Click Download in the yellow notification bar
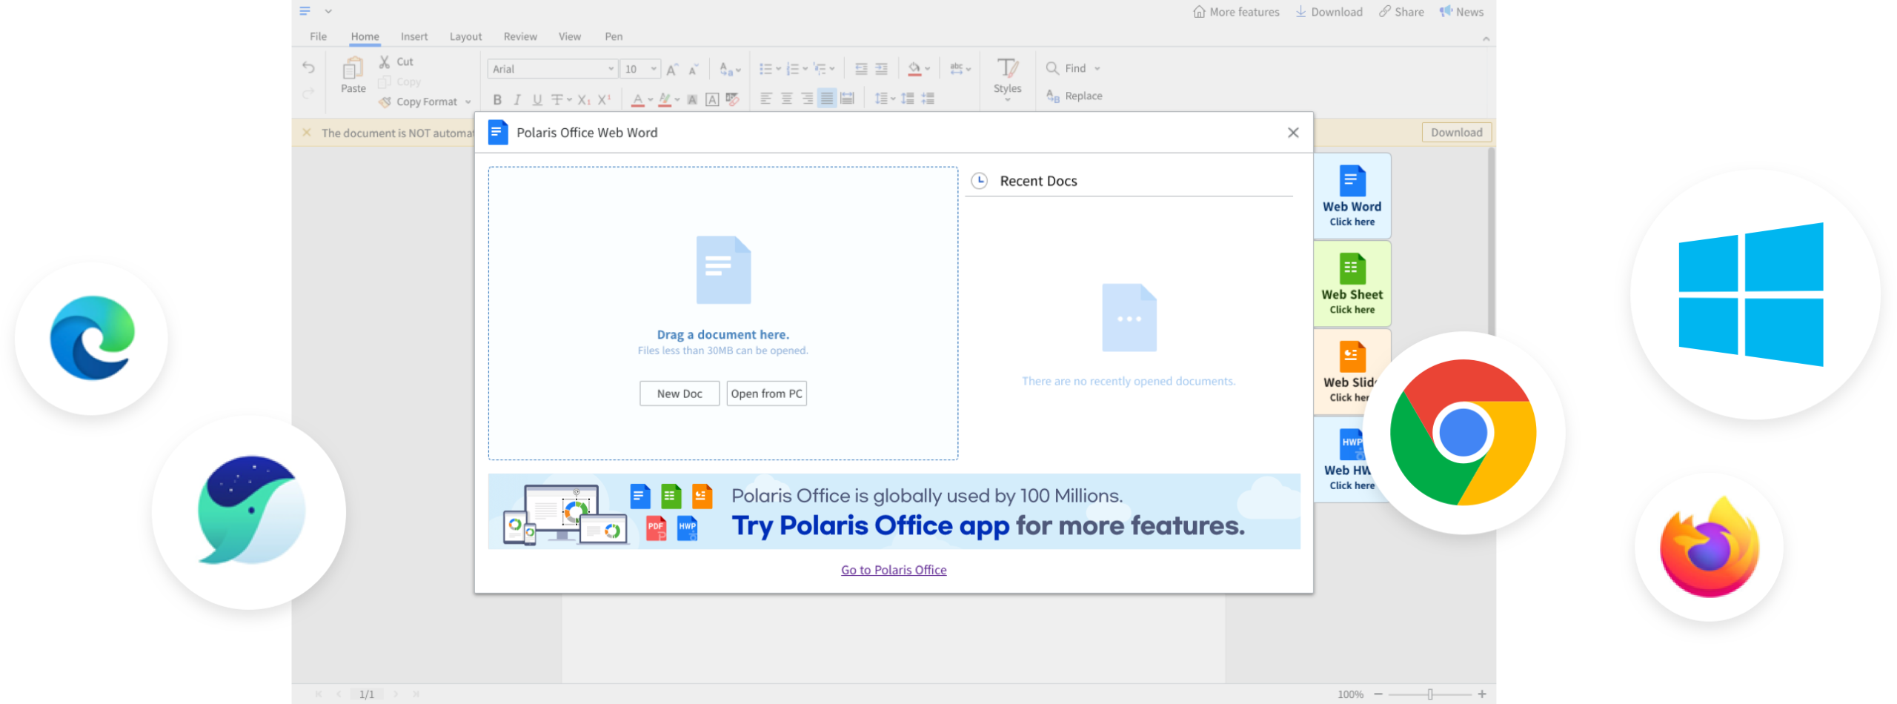The image size is (1897, 704). 1456,133
